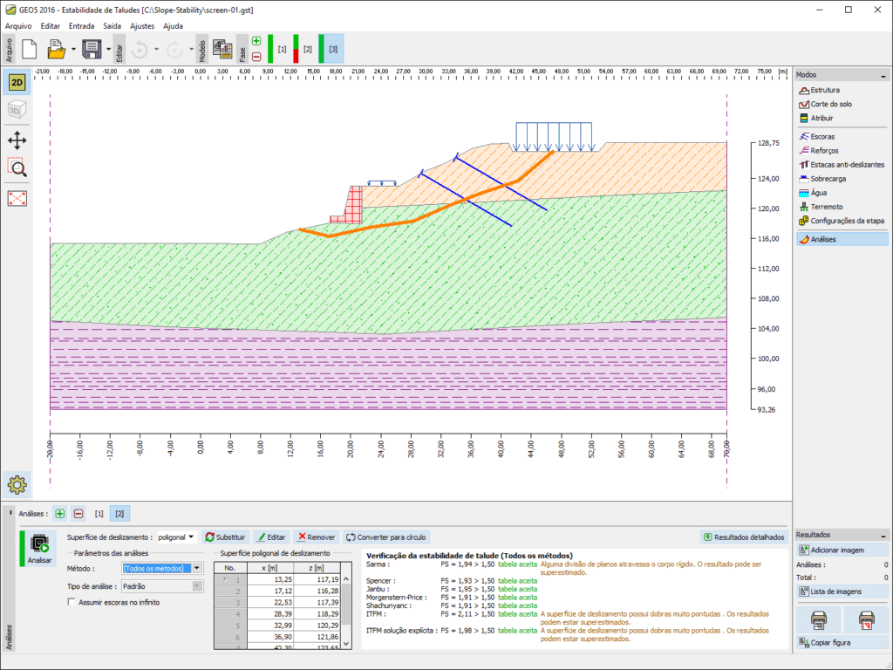Switch to 3D view mode
The width and height of the screenshot is (893, 670).
click(x=17, y=111)
